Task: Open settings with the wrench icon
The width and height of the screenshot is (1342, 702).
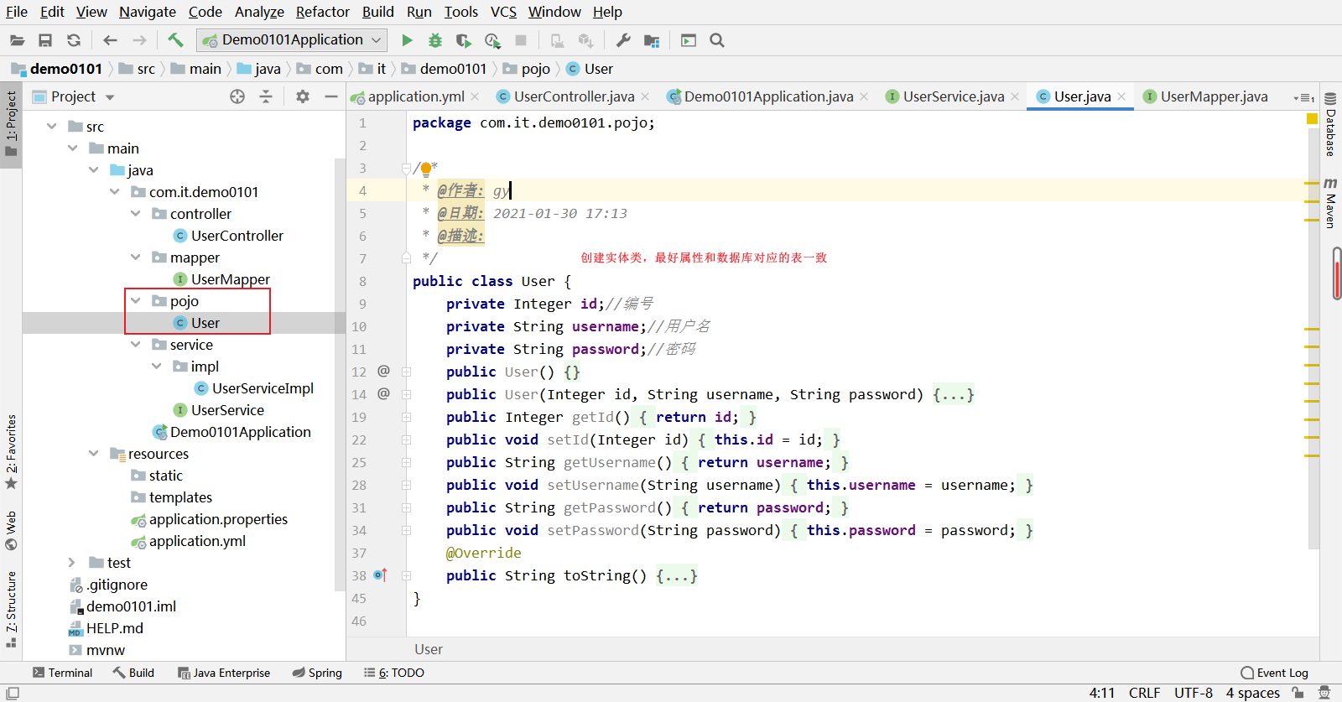Action: [622, 40]
